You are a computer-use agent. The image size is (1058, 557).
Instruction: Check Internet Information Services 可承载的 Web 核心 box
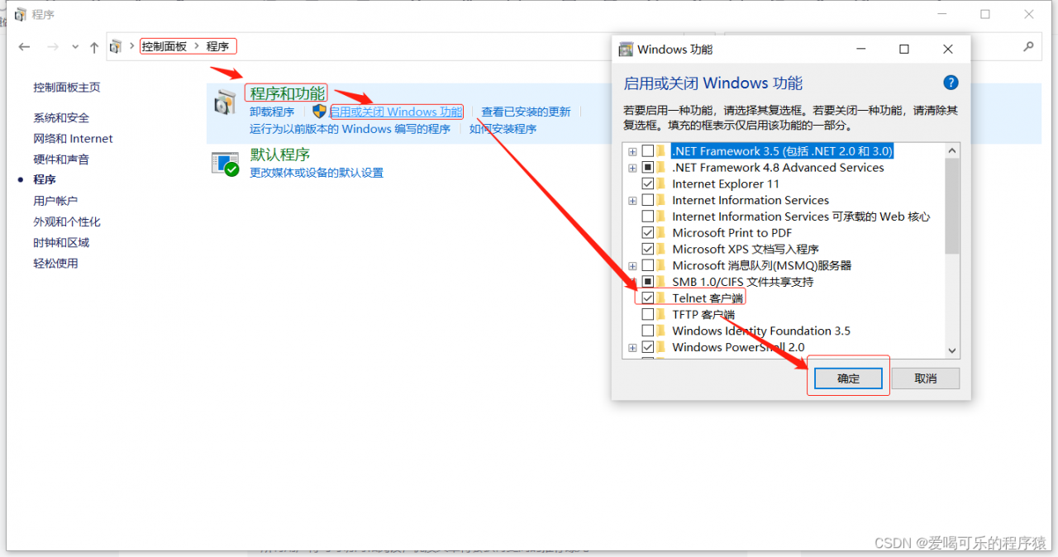648,217
